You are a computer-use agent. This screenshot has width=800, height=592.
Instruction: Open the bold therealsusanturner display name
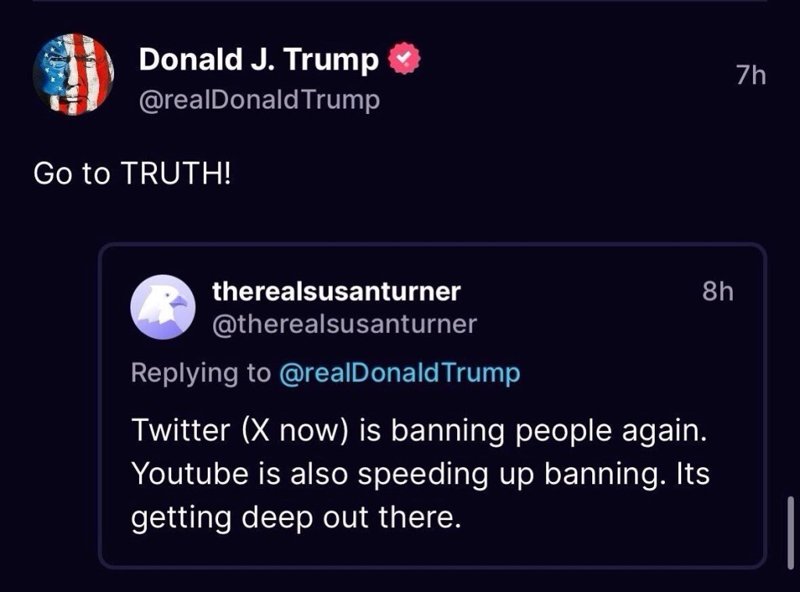pyautogui.click(x=336, y=291)
